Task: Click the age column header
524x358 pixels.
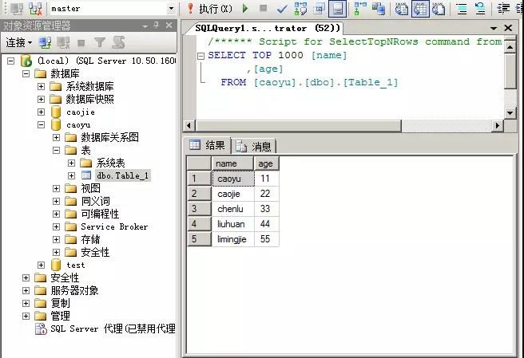Action: (x=265, y=163)
